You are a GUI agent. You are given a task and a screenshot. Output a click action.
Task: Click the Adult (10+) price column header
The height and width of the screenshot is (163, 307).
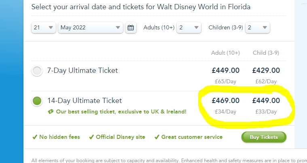pos(225,53)
